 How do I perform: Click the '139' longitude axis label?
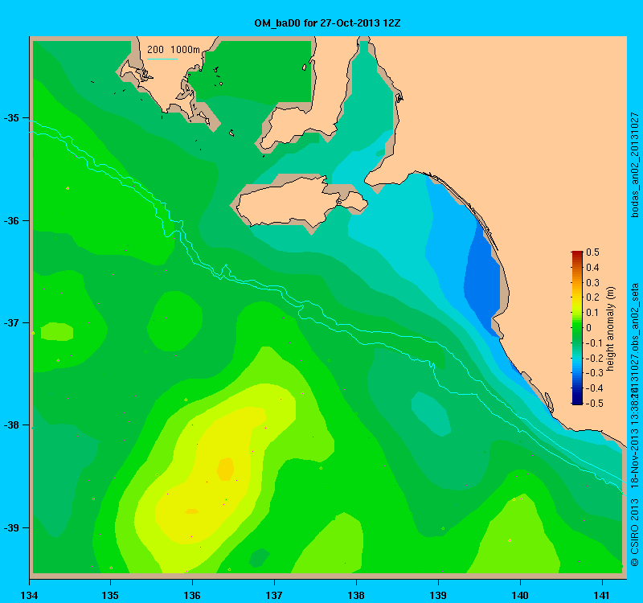[x=438, y=595]
